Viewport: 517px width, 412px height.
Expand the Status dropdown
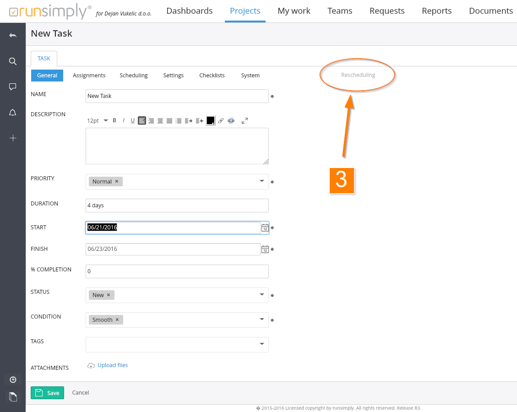[262, 294]
